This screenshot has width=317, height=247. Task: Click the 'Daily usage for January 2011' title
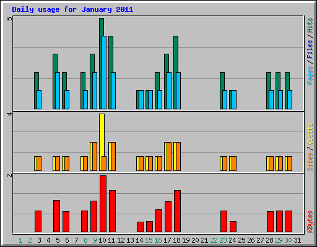[72, 9]
